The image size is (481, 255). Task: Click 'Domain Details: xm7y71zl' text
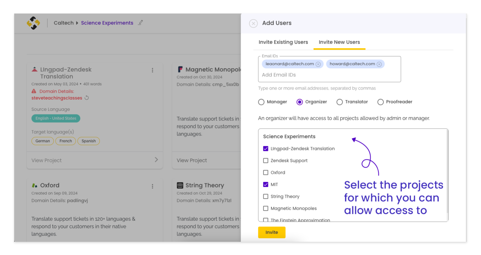coord(204,201)
